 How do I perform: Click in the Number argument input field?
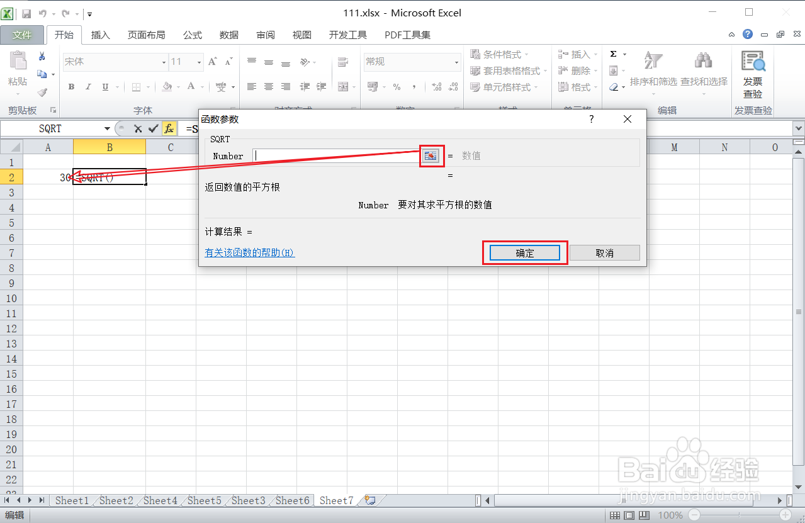[x=337, y=155]
